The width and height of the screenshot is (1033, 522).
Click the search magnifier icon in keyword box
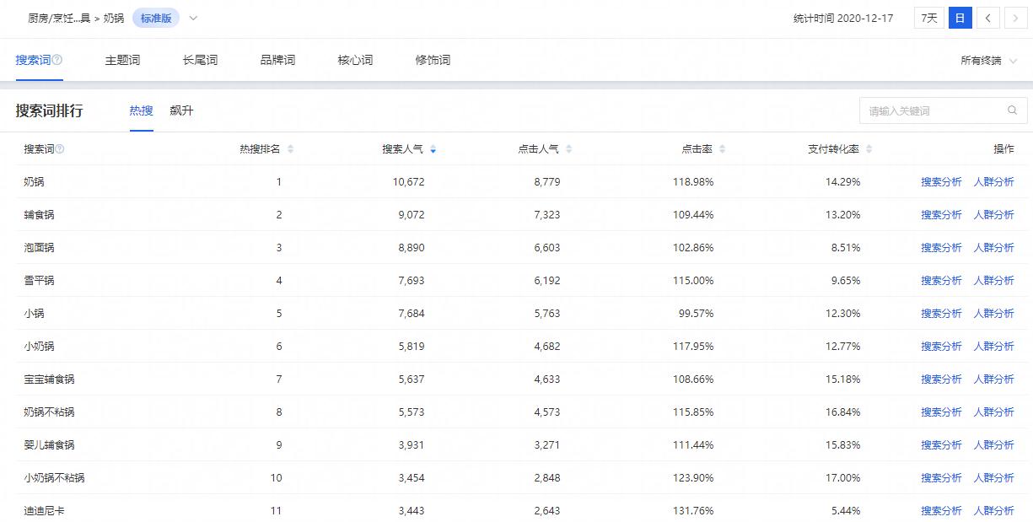pos(1012,110)
